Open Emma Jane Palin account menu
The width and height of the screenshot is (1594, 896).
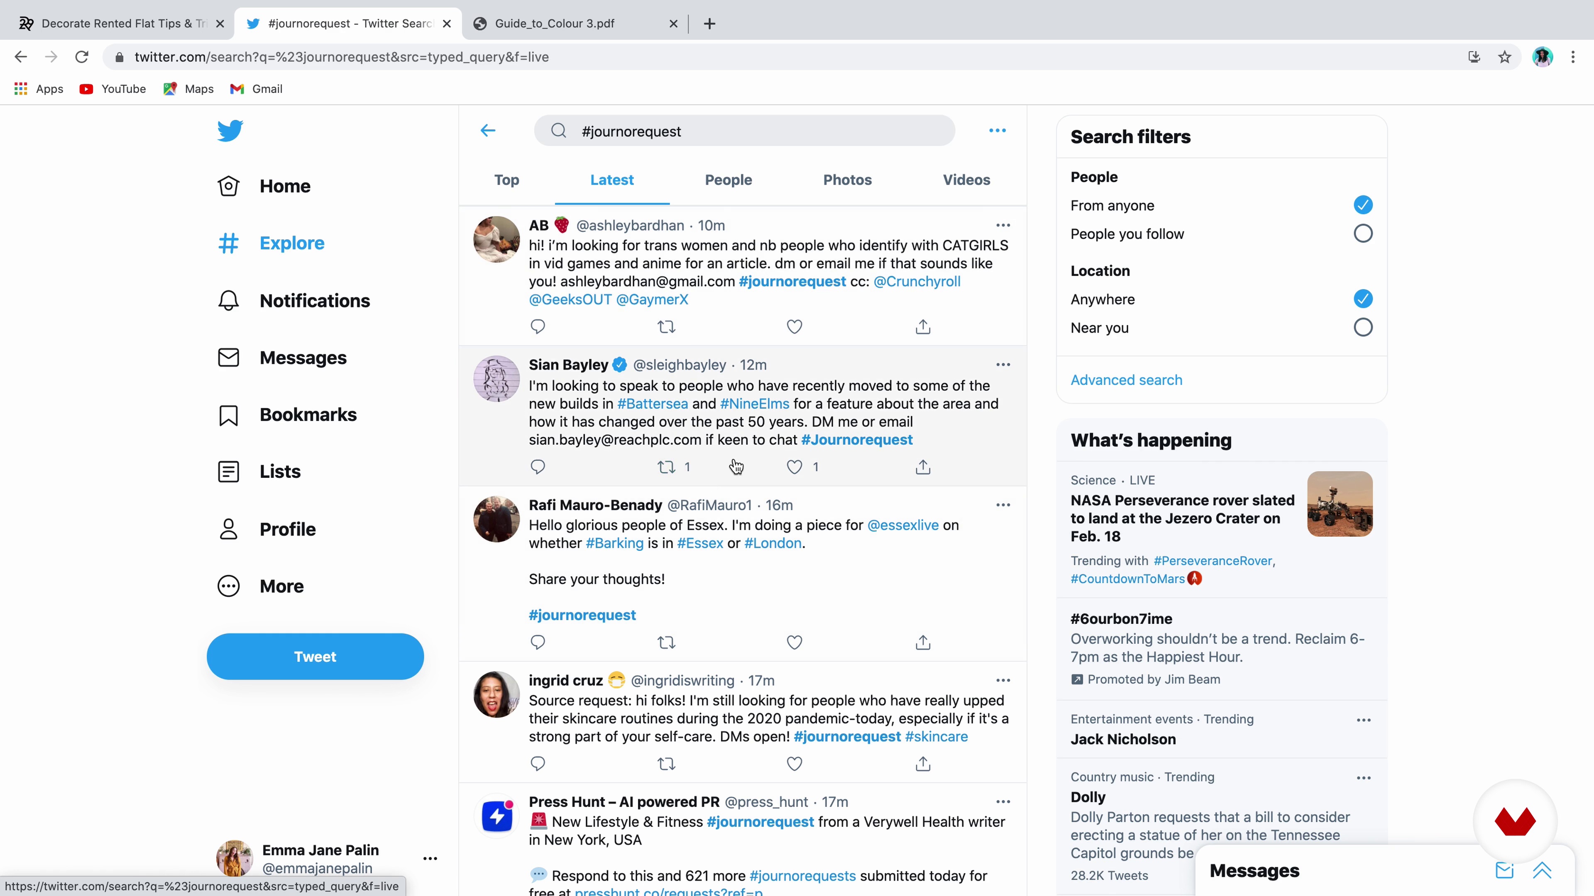coord(430,858)
